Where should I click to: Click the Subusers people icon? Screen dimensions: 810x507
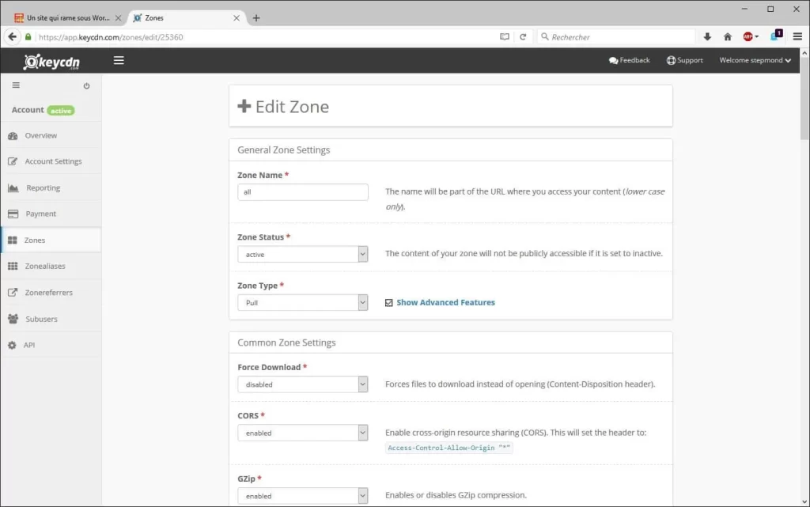(13, 319)
